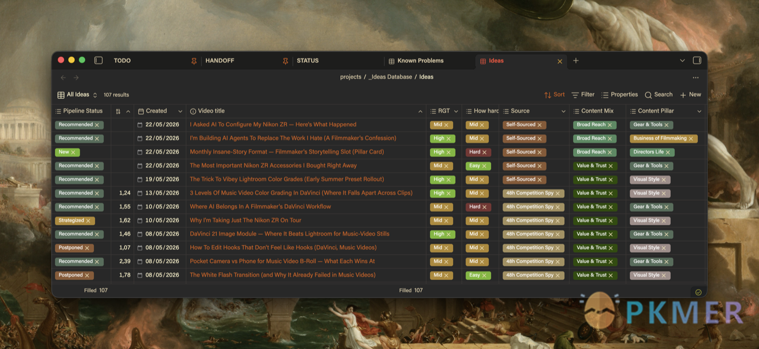Click the status bar check circle icon
This screenshot has height=349, width=759.
coord(698,292)
